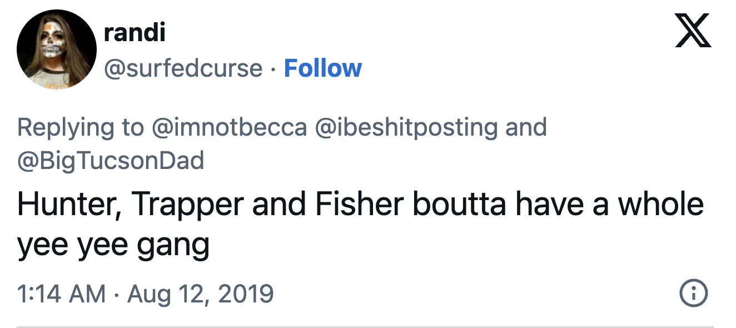Image resolution: width=736 pixels, height=328 pixels.
Task: Click the word "boutta" in the tweet
Action: tap(459, 205)
